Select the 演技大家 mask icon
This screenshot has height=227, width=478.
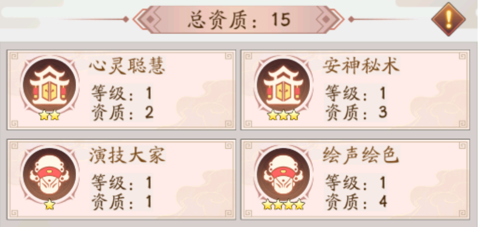(49, 174)
